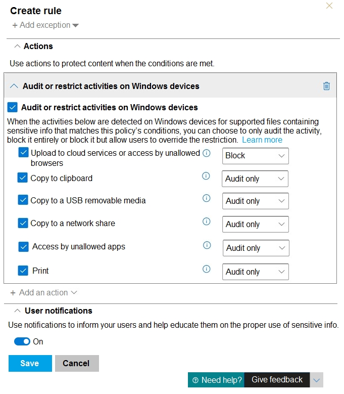344x394 pixels.
Task: Collapse the User notifications section
Action: point(17,311)
